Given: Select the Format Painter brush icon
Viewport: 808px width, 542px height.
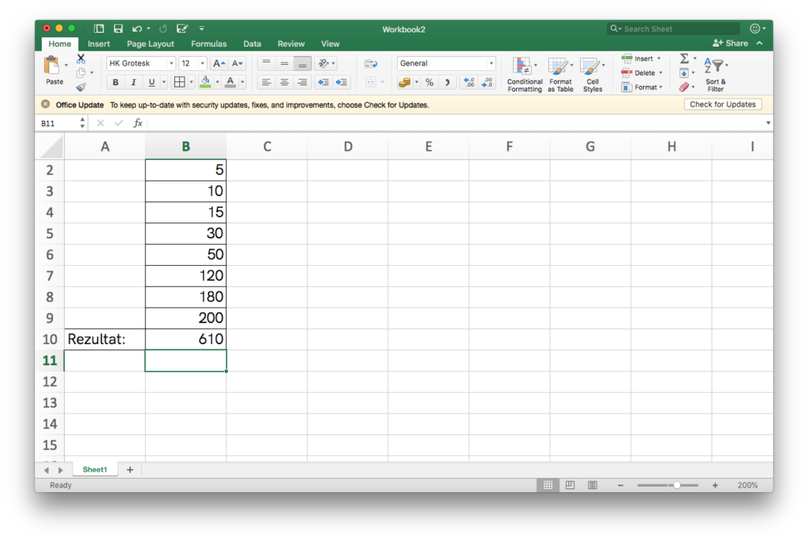Looking at the screenshot, I should (80, 88).
